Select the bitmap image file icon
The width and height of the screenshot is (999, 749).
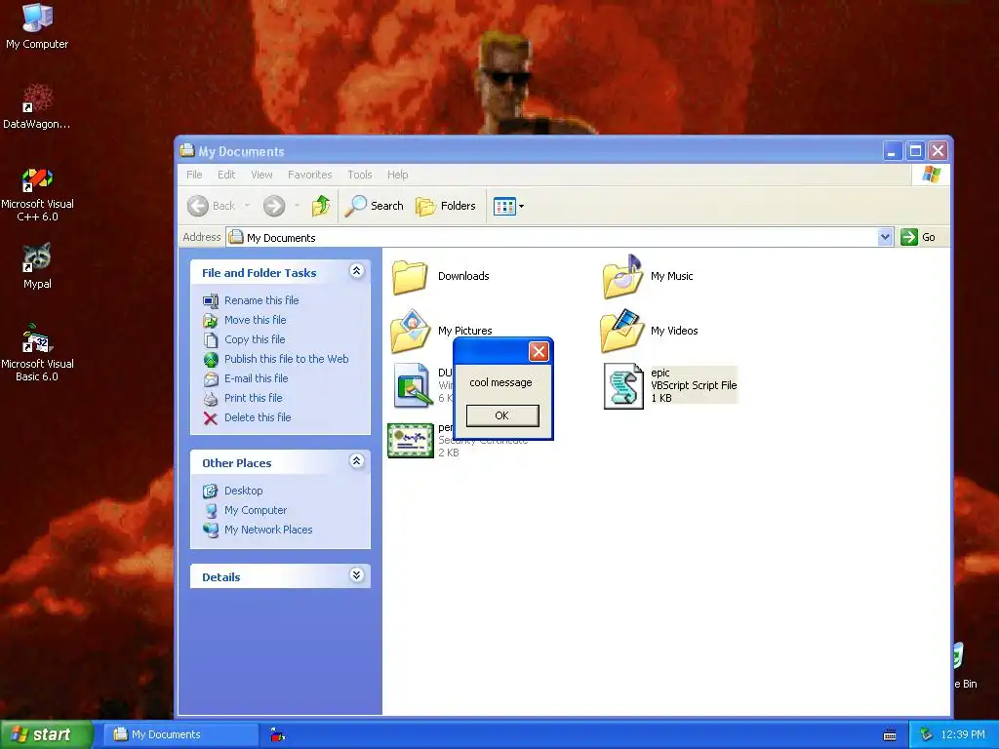[x=412, y=385]
